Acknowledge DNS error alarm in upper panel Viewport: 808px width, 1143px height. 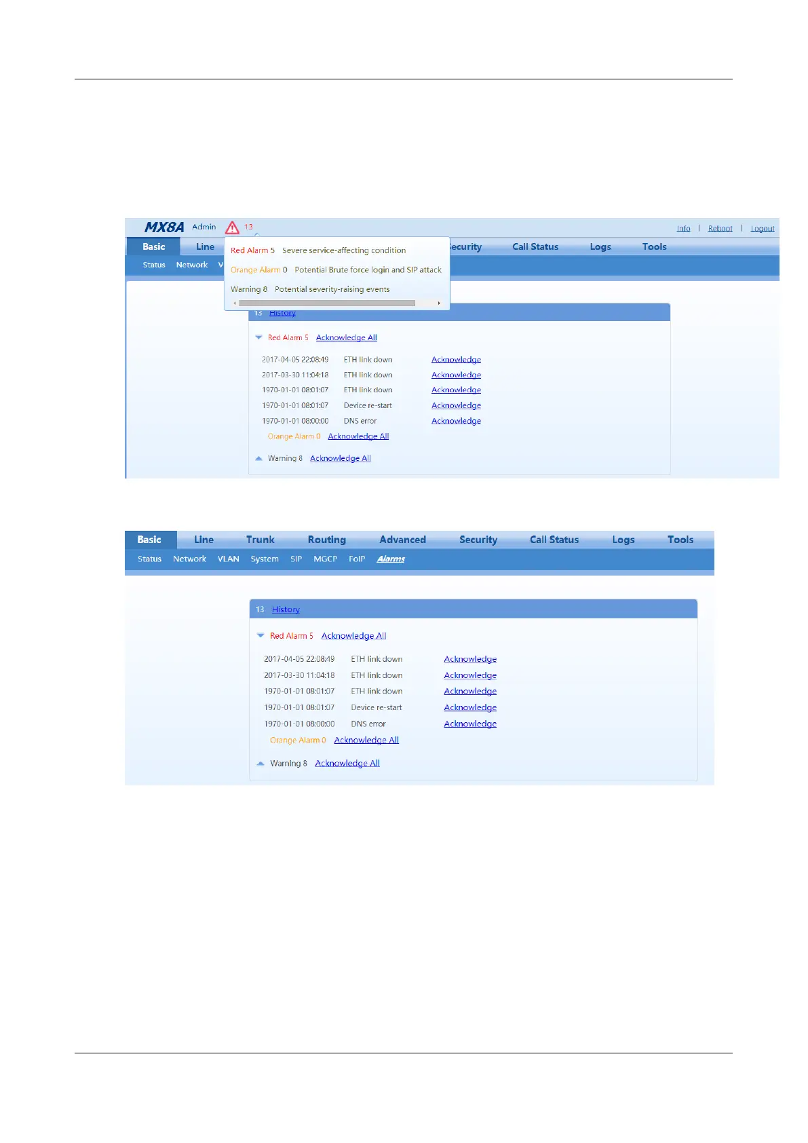click(456, 421)
